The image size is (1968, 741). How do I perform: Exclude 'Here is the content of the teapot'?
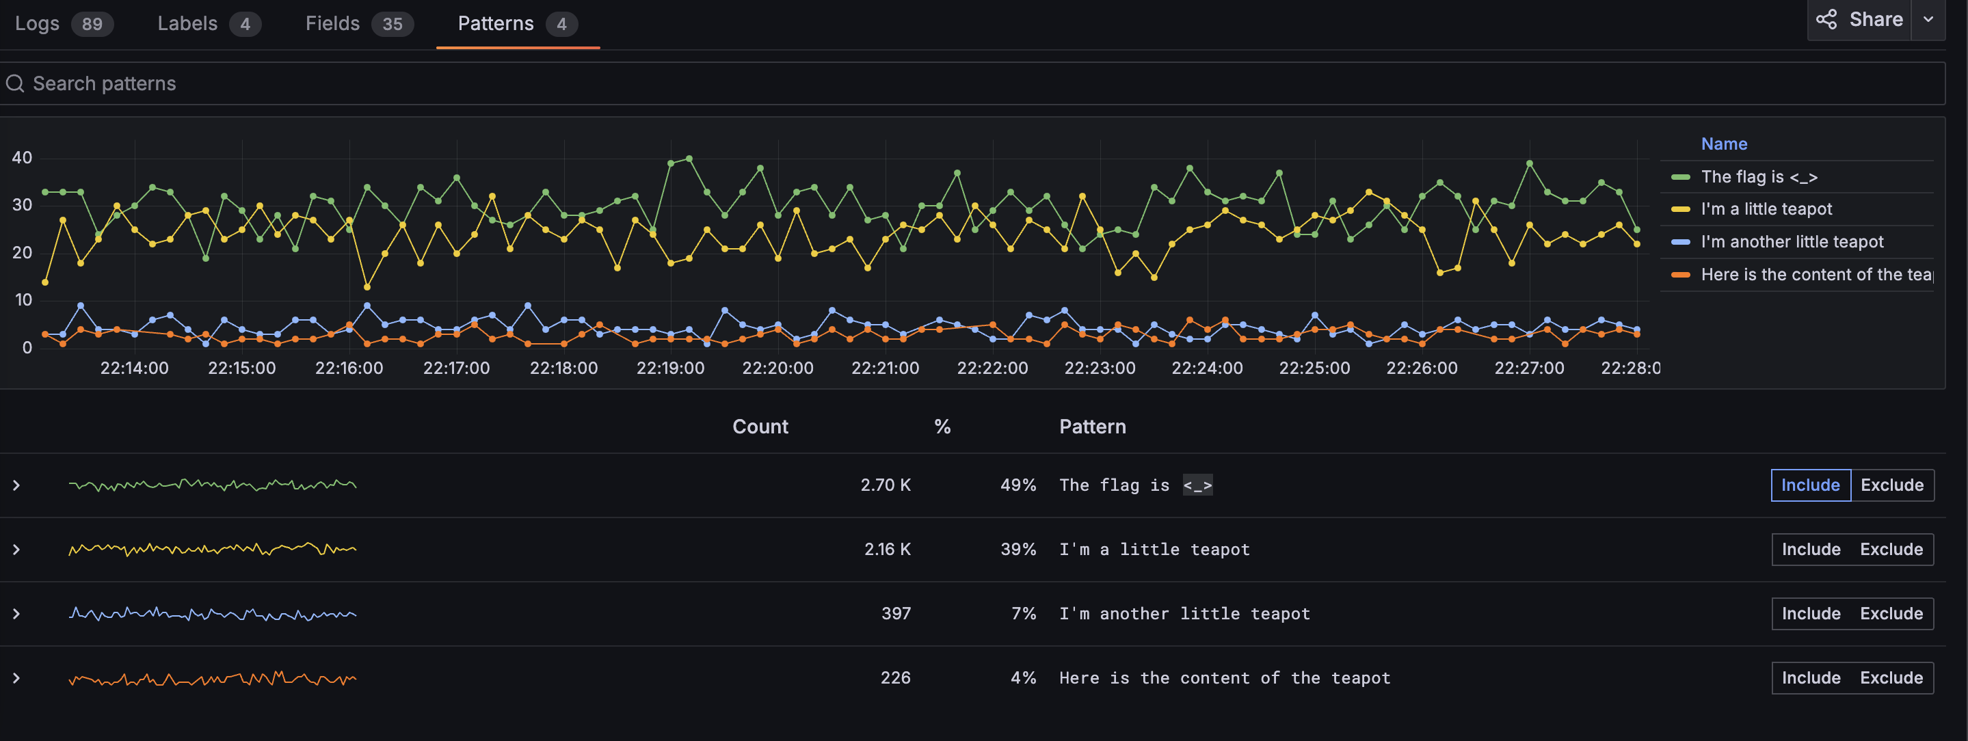(x=1891, y=677)
